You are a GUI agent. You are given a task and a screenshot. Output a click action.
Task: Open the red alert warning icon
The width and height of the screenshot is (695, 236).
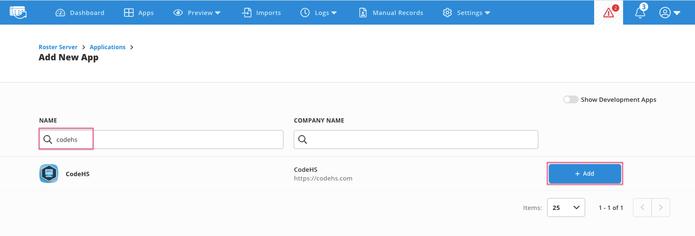(x=609, y=13)
